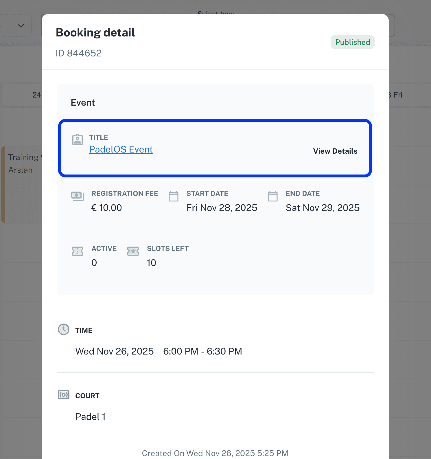
Task: Expand the dropdown chevron behind the dialog
Action: pos(21,25)
